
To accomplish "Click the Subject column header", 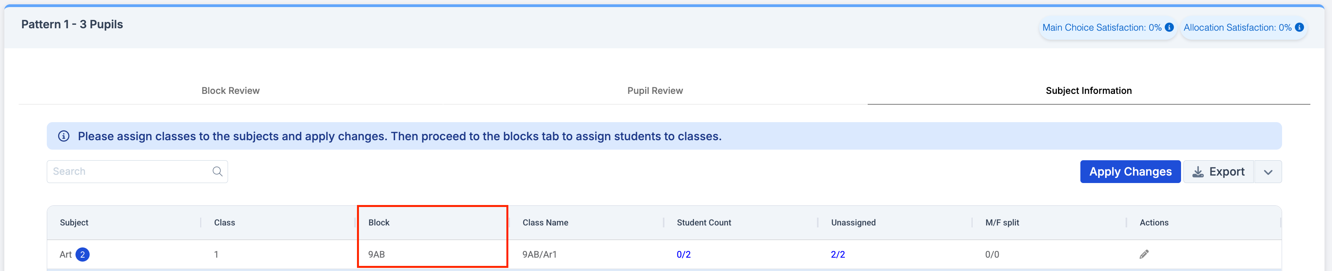I will pos(74,222).
